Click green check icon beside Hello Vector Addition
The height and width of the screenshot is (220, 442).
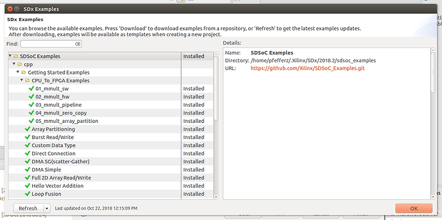27,186
